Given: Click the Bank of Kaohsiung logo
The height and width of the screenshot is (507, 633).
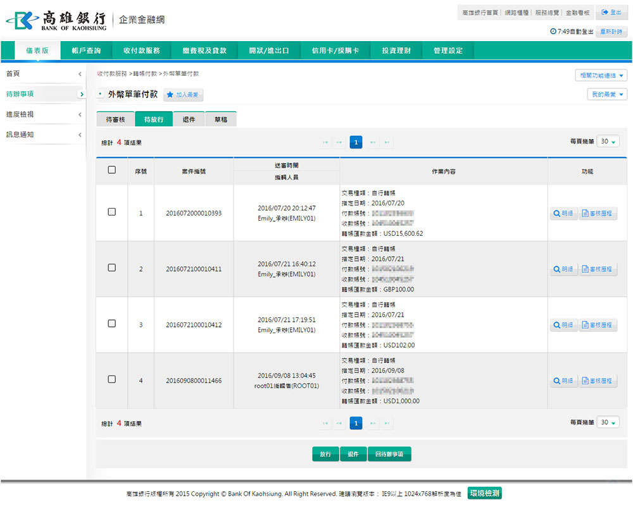Looking at the screenshot, I should click(x=56, y=20).
